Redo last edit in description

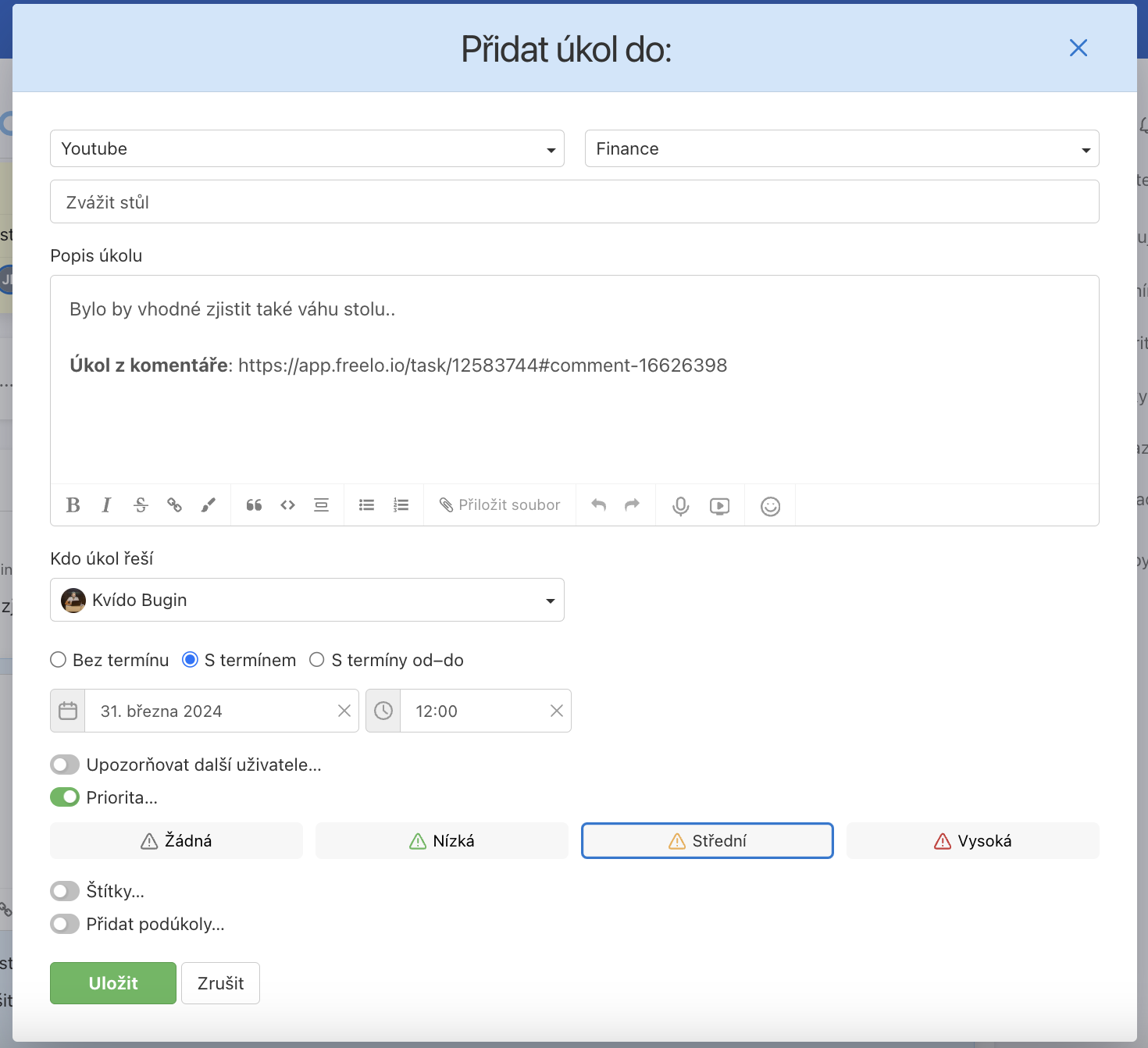tap(633, 504)
